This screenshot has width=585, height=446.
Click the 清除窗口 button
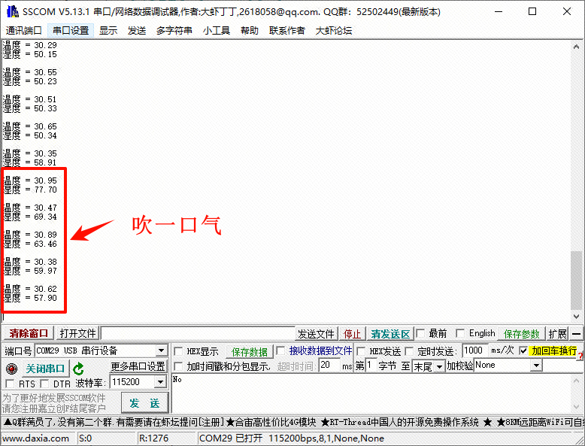click(29, 334)
